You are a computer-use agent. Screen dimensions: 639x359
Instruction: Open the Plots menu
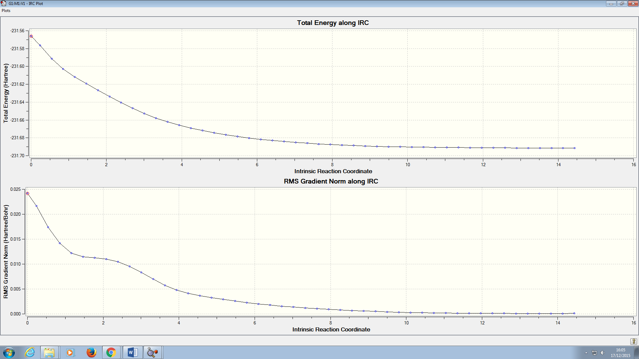[x=6, y=11]
